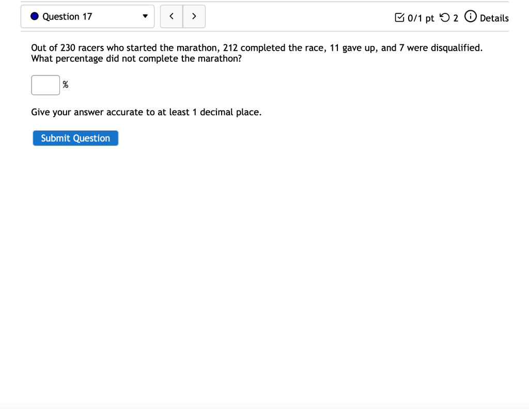529x409 pixels.
Task: Click the pt label in score area
Action: pos(429,19)
